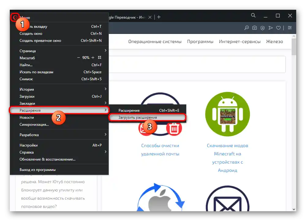Add page to bookmarks heart icon

click(278, 28)
